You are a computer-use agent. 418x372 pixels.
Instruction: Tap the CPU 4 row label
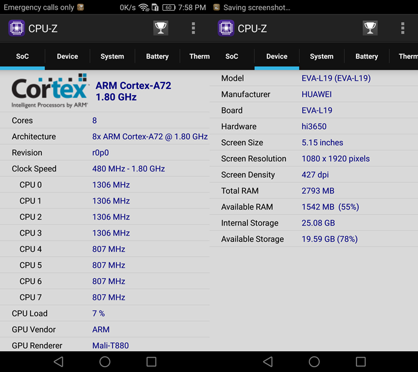[30, 249]
